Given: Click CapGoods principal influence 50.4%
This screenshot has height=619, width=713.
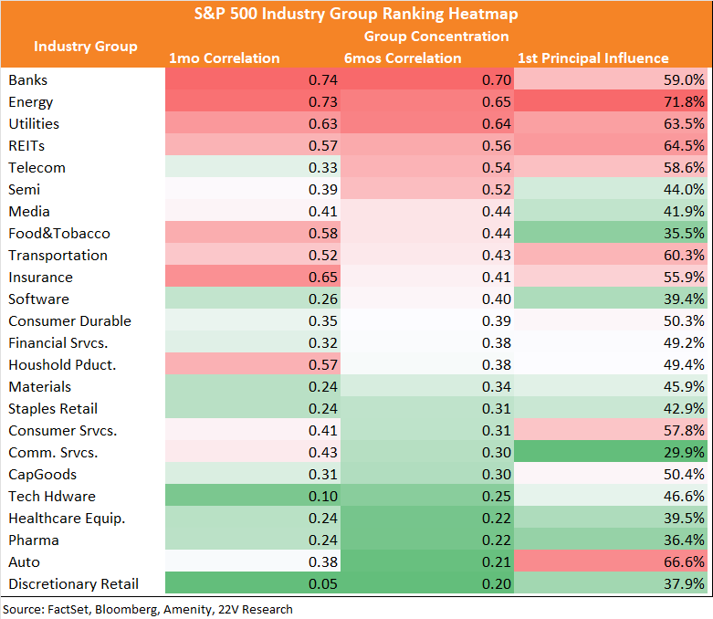Looking at the screenshot, I should coord(684,475).
